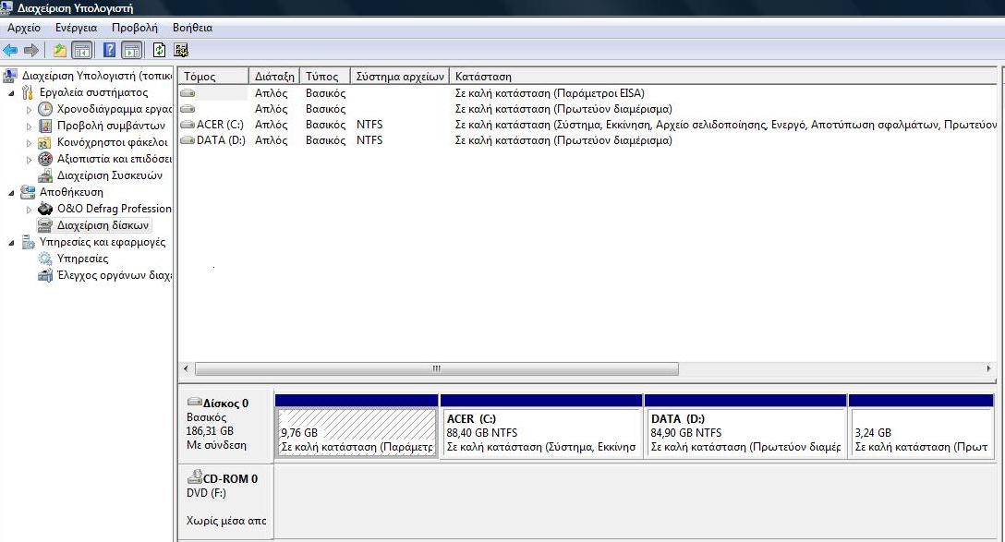1005x542 pixels.
Task: Click the DATA (D:) drive icon
Action: [188, 140]
